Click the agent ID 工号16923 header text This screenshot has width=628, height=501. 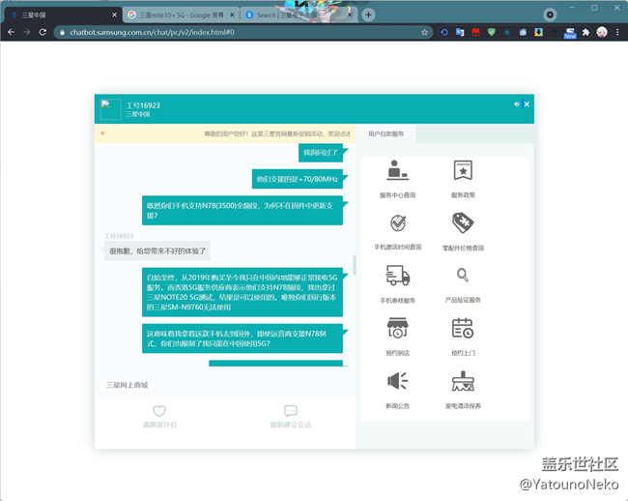click(x=143, y=105)
